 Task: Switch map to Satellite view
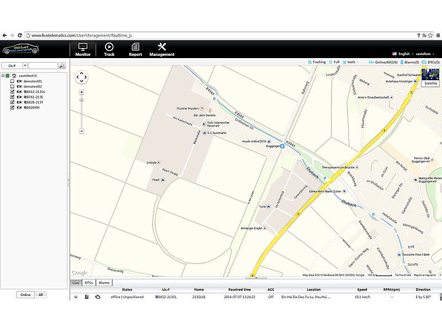[430, 77]
